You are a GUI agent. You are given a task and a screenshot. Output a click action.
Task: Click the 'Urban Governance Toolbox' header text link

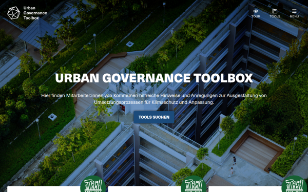point(35,13)
